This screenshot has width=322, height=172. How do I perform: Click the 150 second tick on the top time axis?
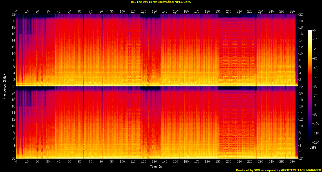(x=175, y=11)
